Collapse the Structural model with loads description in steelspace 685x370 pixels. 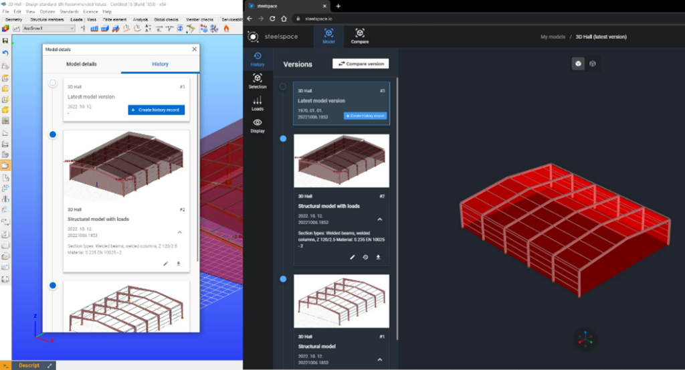pyautogui.click(x=380, y=219)
